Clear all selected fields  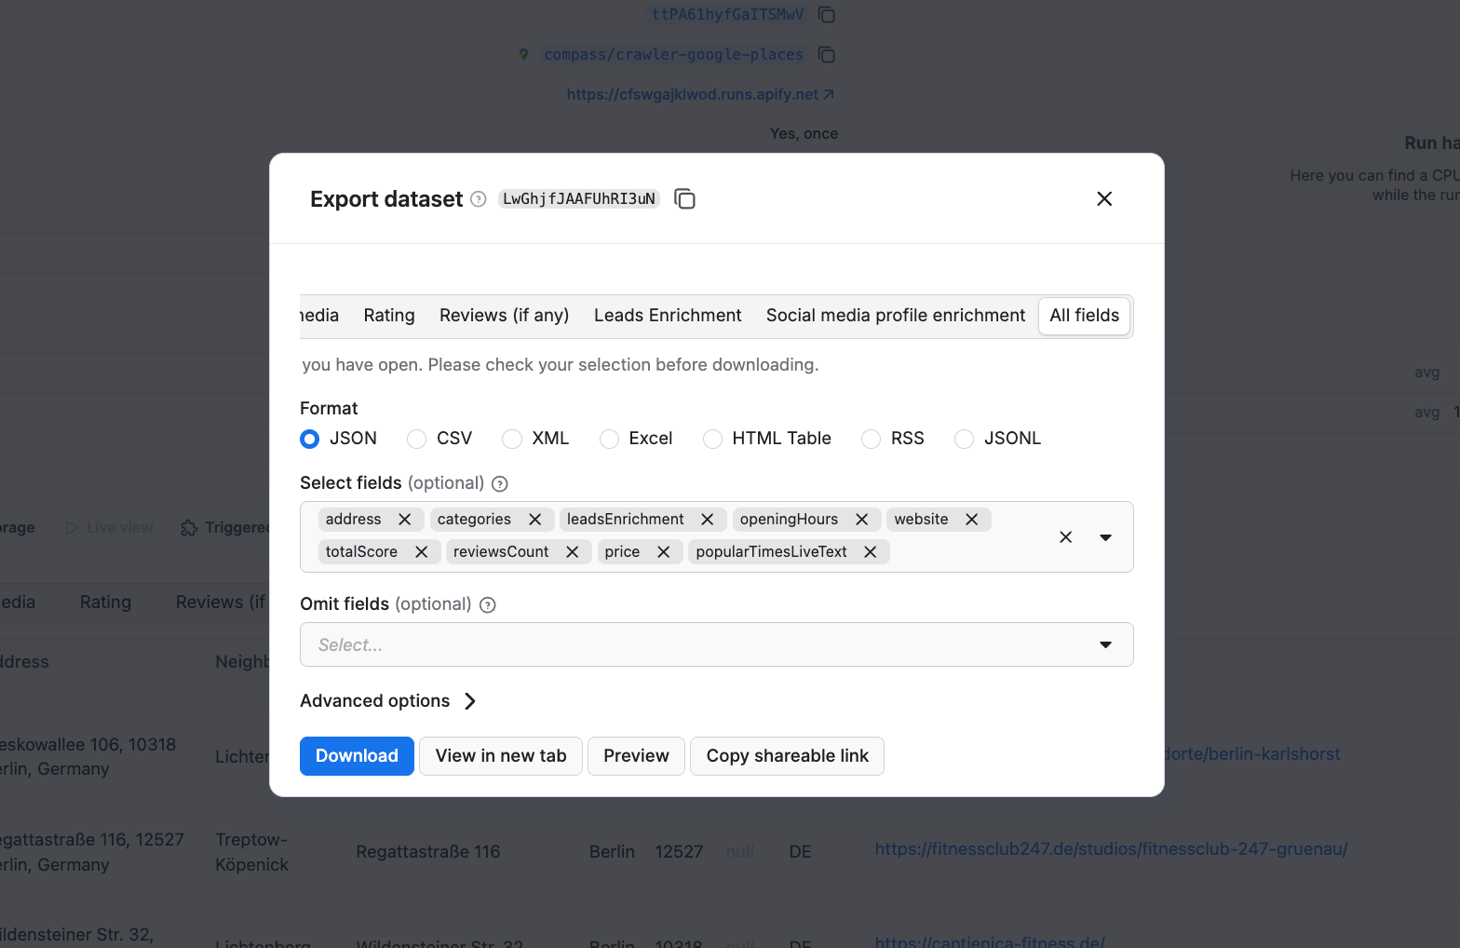[x=1065, y=537]
